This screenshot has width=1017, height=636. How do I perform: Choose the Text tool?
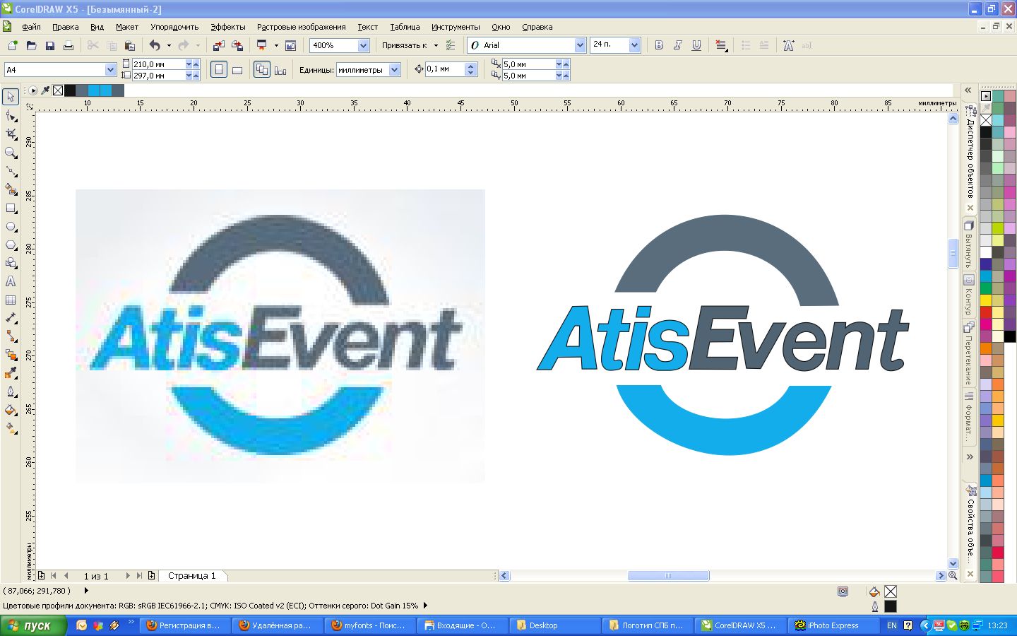(x=11, y=281)
